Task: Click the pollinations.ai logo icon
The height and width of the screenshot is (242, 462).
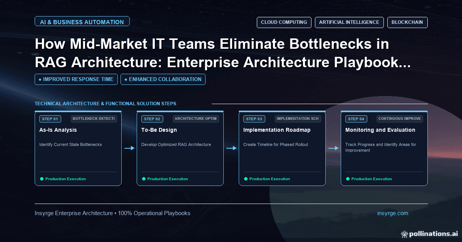Action: (404, 234)
